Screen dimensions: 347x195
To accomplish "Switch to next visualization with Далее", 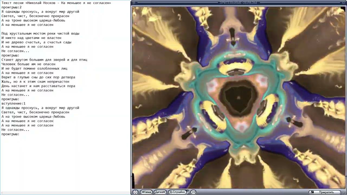I will (160, 192).
